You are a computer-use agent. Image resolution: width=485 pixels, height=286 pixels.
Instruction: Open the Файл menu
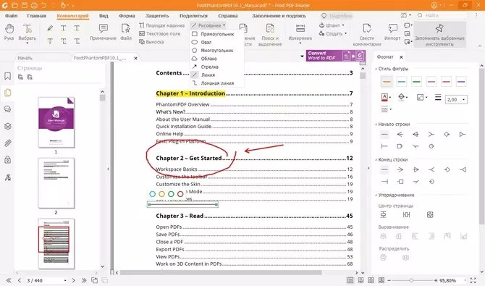click(11, 15)
